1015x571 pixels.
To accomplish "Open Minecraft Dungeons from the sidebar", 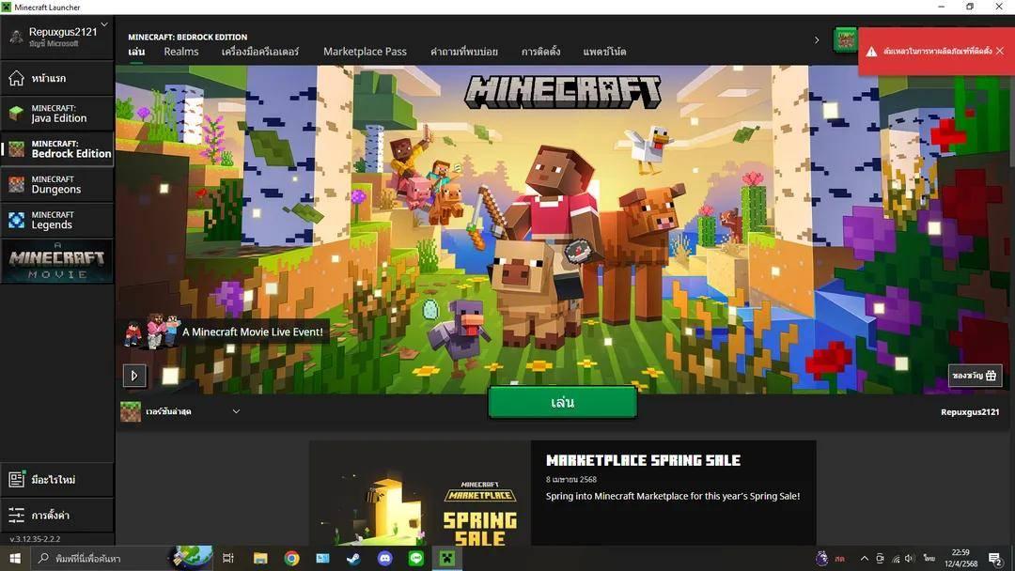I will (x=57, y=185).
